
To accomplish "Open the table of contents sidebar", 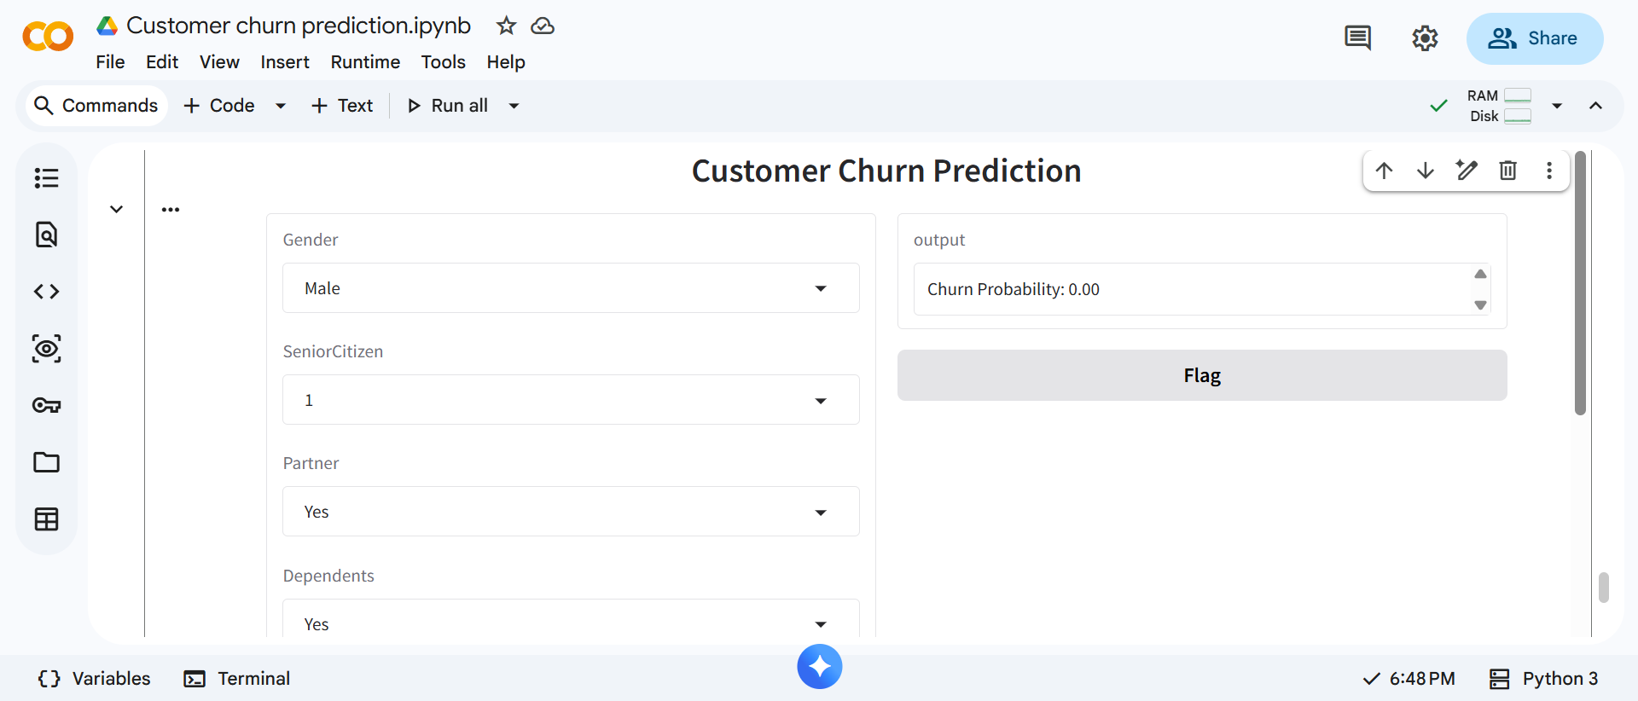I will (x=46, y=178).
